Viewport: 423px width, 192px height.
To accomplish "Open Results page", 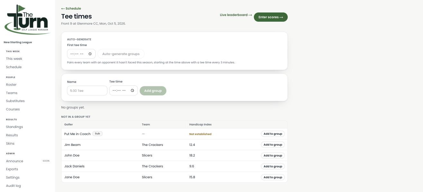I will tap(12, 135).
